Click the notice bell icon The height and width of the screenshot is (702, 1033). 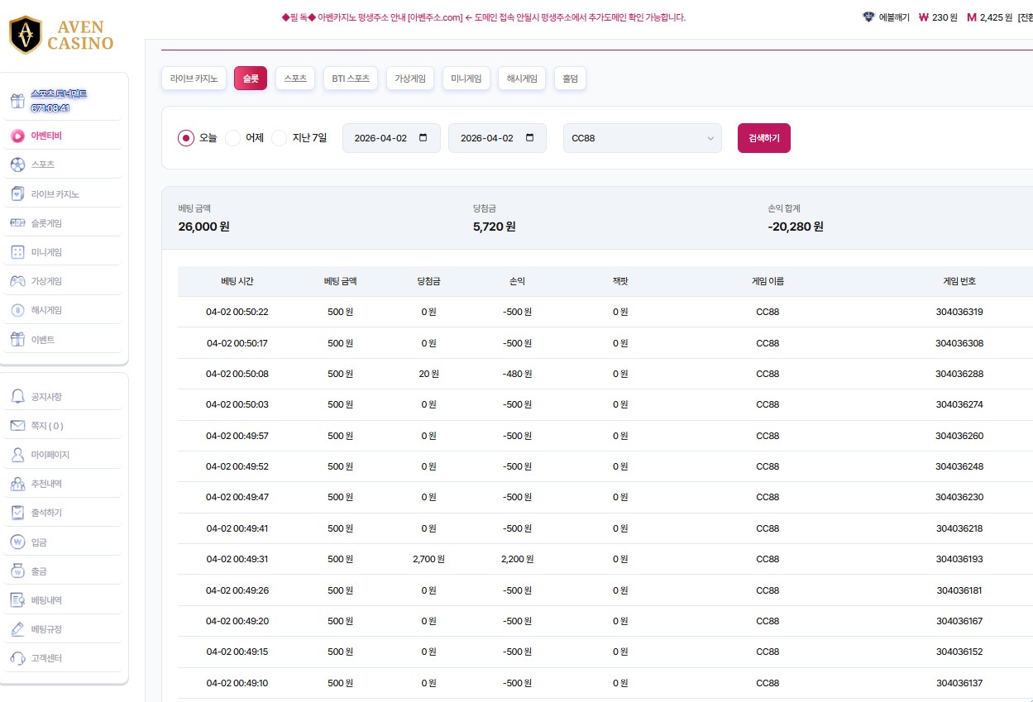coord(17,397)
